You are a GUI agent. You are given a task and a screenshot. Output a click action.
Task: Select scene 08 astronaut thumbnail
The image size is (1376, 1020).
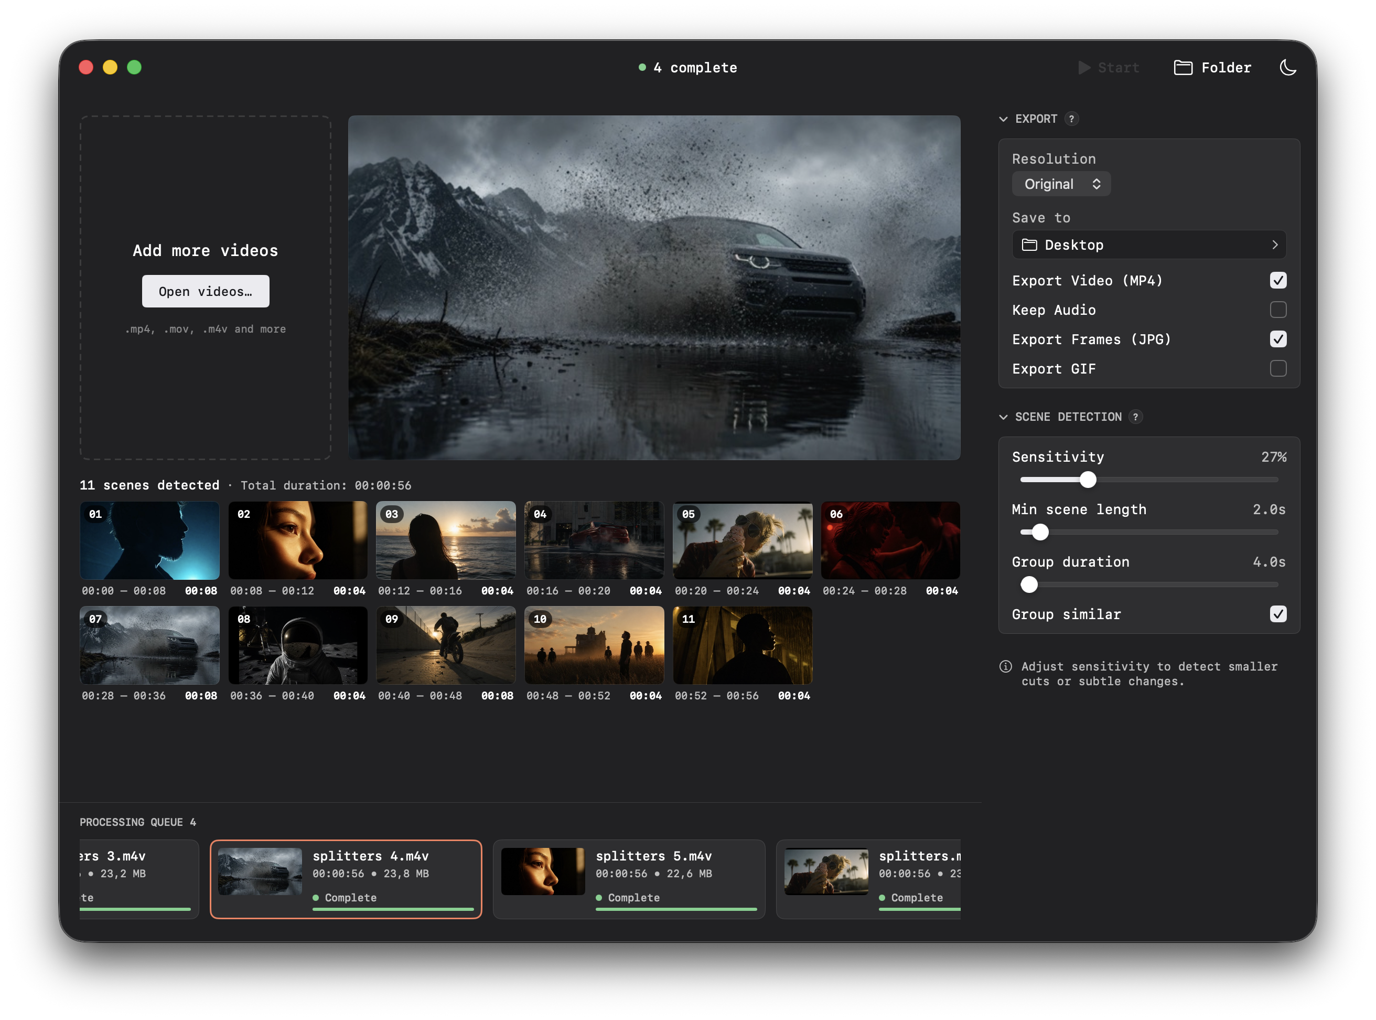pos(297,645)
